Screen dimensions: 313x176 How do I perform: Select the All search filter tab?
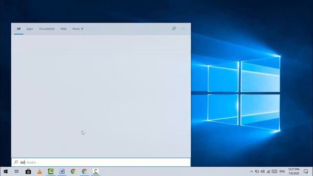point(19,29)
